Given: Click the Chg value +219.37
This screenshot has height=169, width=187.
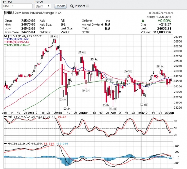Looking at the screenshot, I should 165,25.
